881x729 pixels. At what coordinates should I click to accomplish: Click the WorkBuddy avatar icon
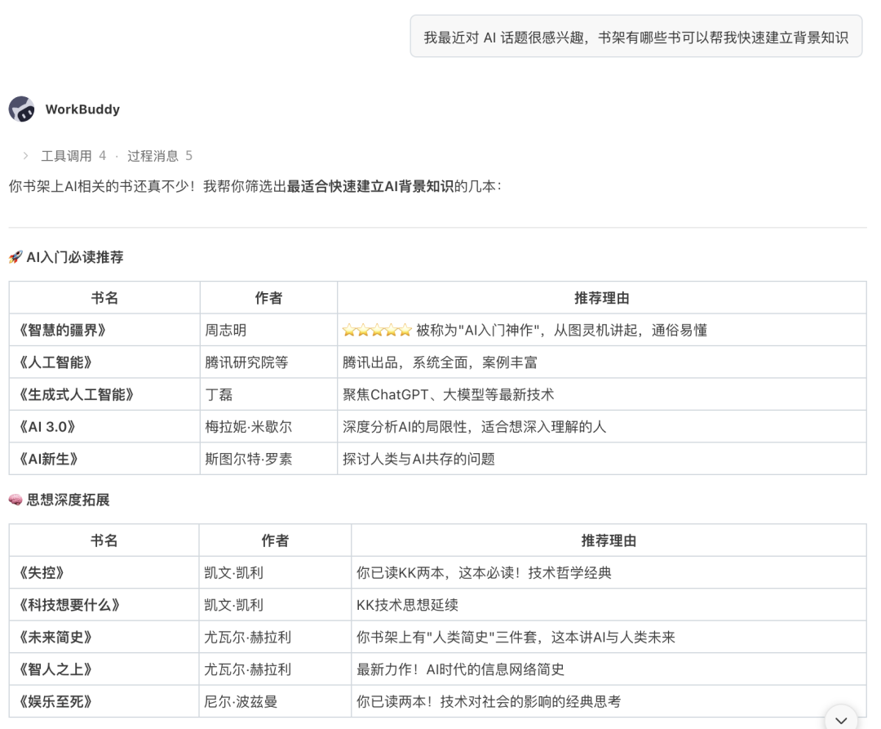click(21, 109)
